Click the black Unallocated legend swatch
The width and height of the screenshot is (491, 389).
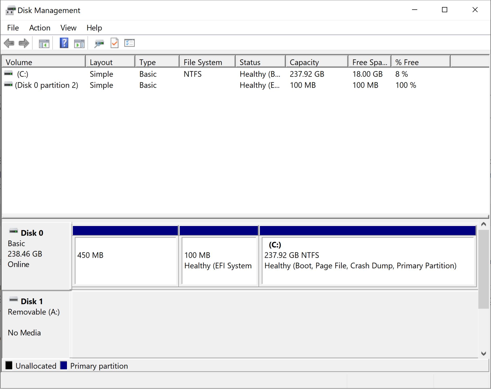[9, 365]
